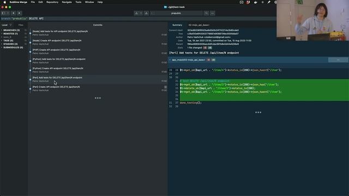Viewport: 349px width, 196px height.
Task: Click the ellipsis below the diff to show more
Action: pos(258,113)
